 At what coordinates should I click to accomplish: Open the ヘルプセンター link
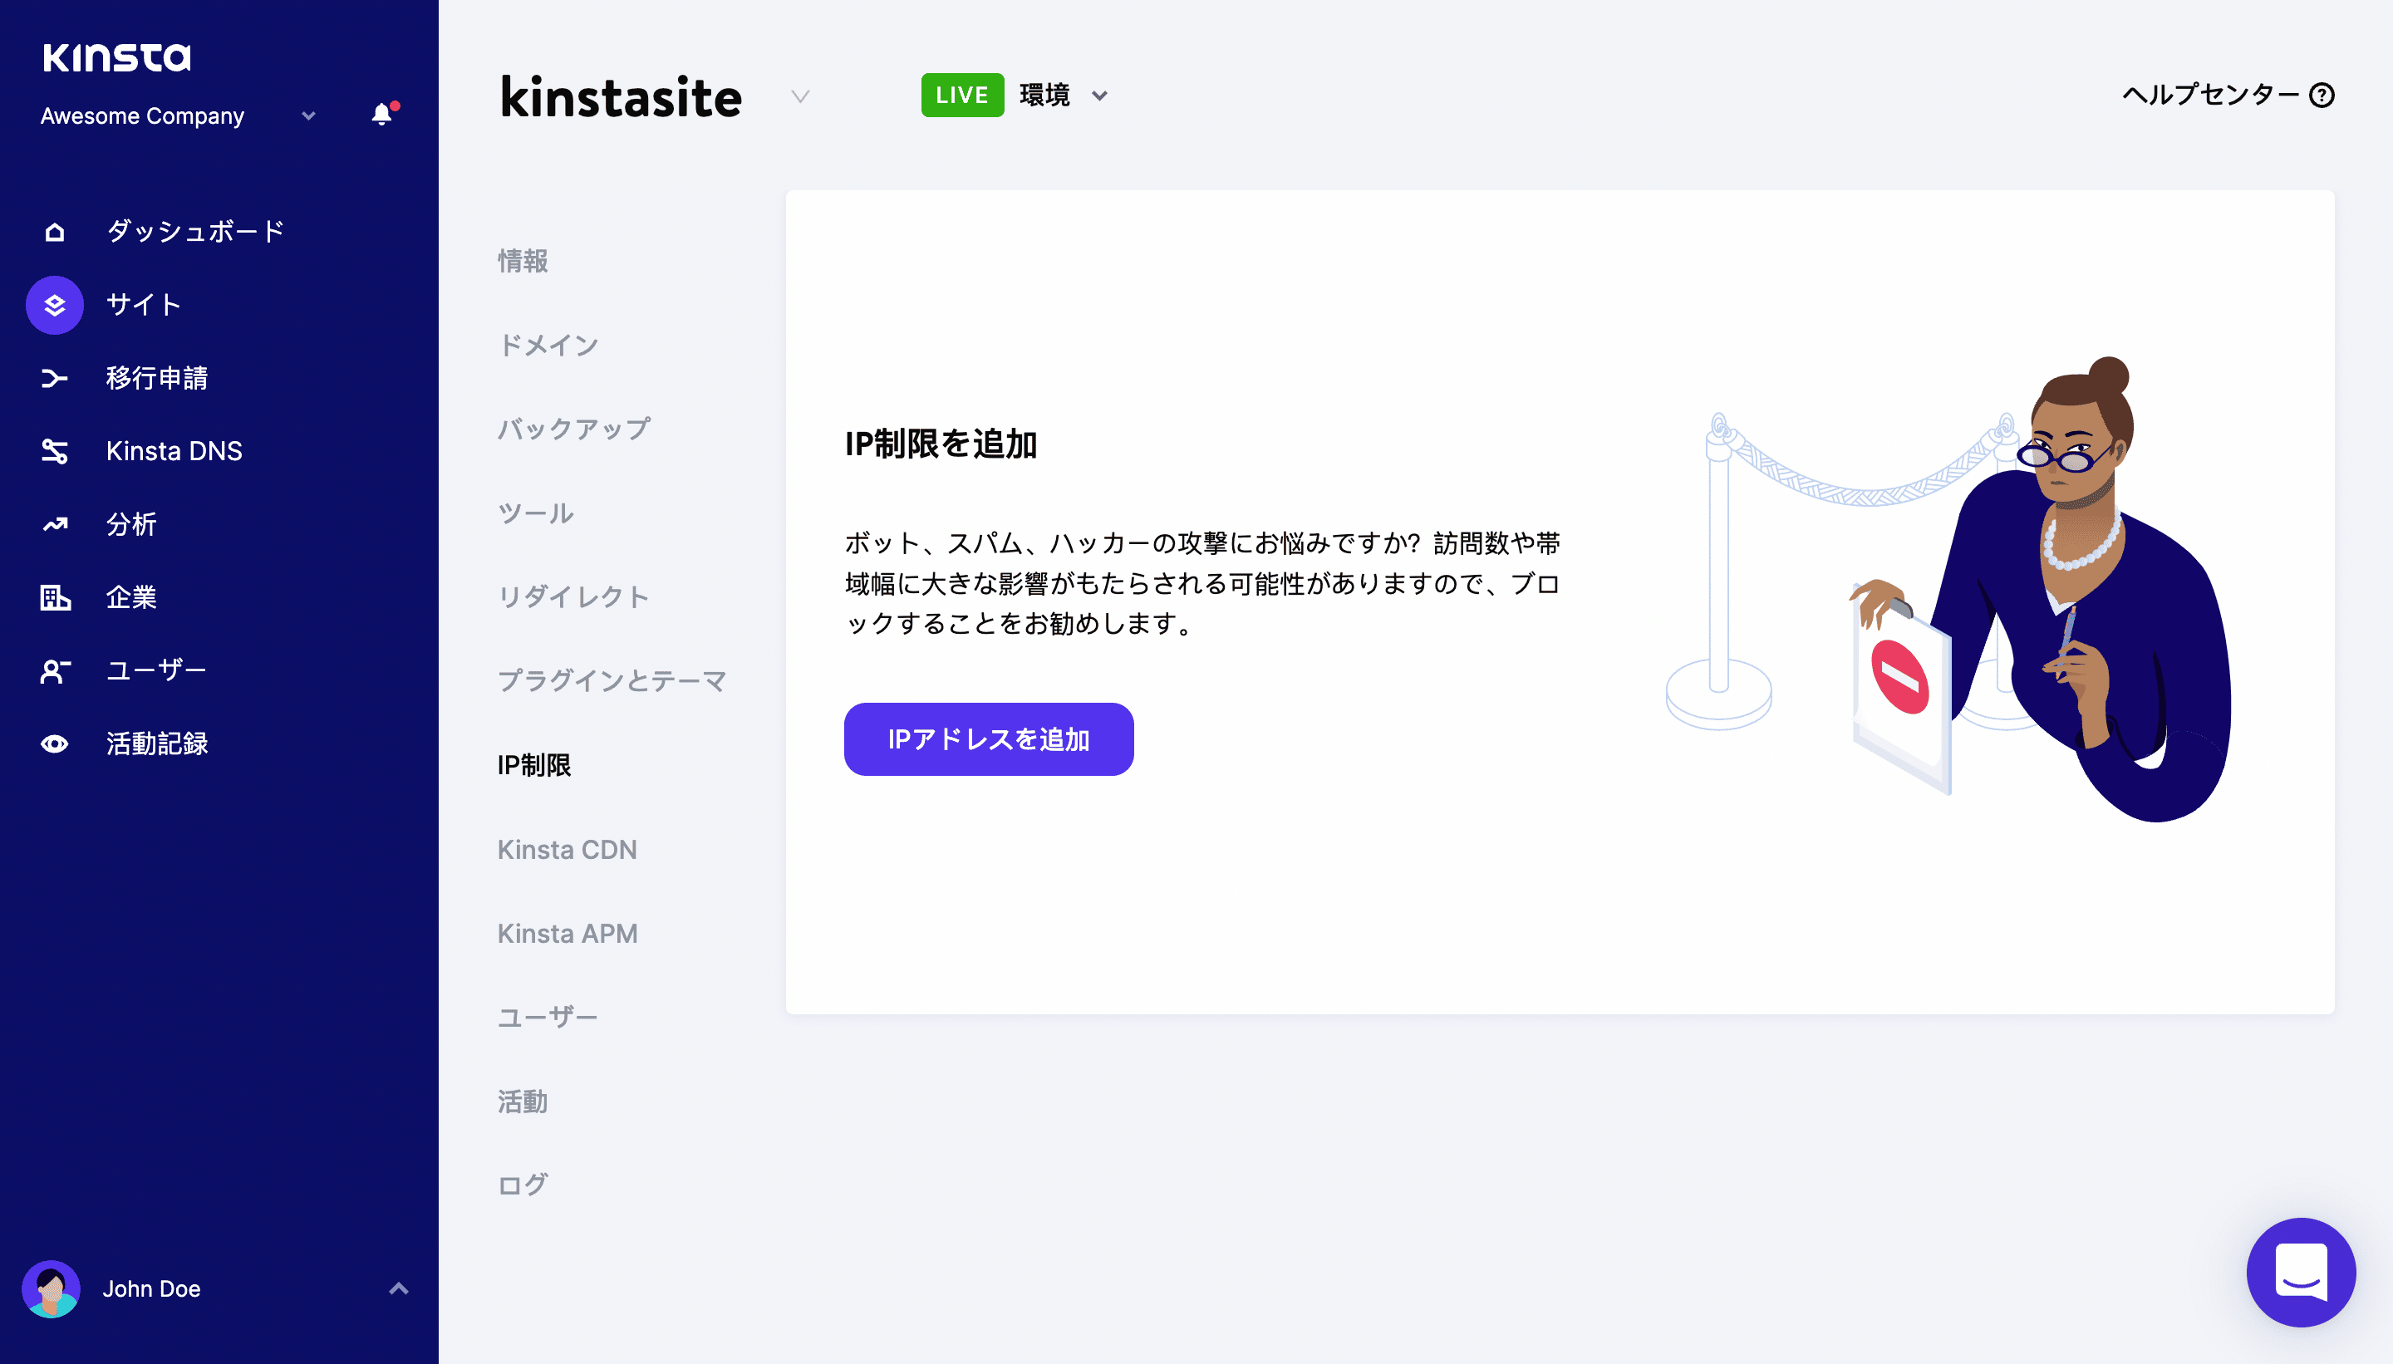tap(2228, 95)
